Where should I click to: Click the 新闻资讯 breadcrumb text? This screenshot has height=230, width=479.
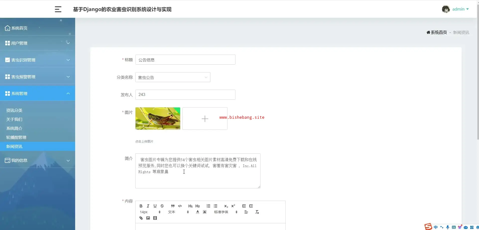pos(461,33)
